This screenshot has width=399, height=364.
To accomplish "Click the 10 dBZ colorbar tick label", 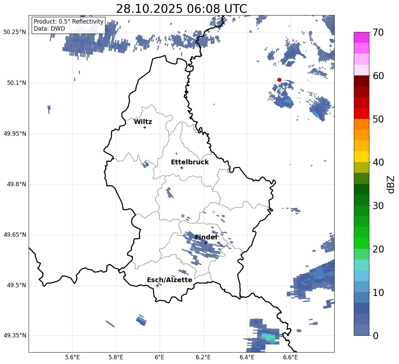I will pyautogui.click(x=378, y=292).
